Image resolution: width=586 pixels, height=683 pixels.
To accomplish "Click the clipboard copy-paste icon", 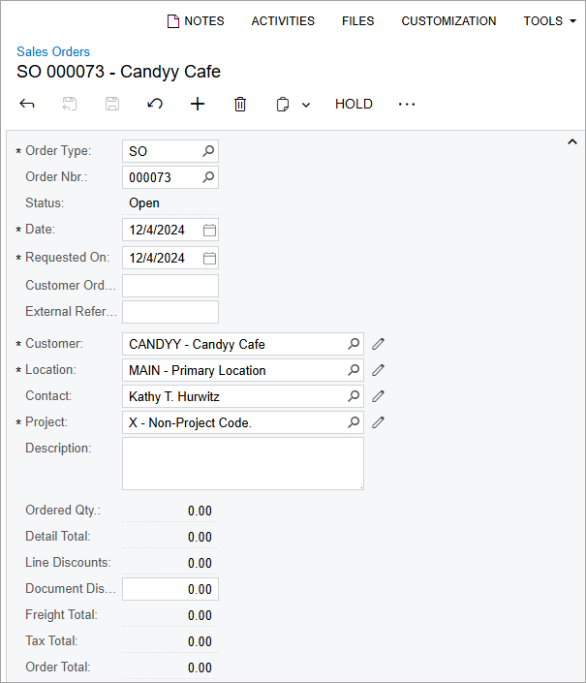I will (283, 104).
